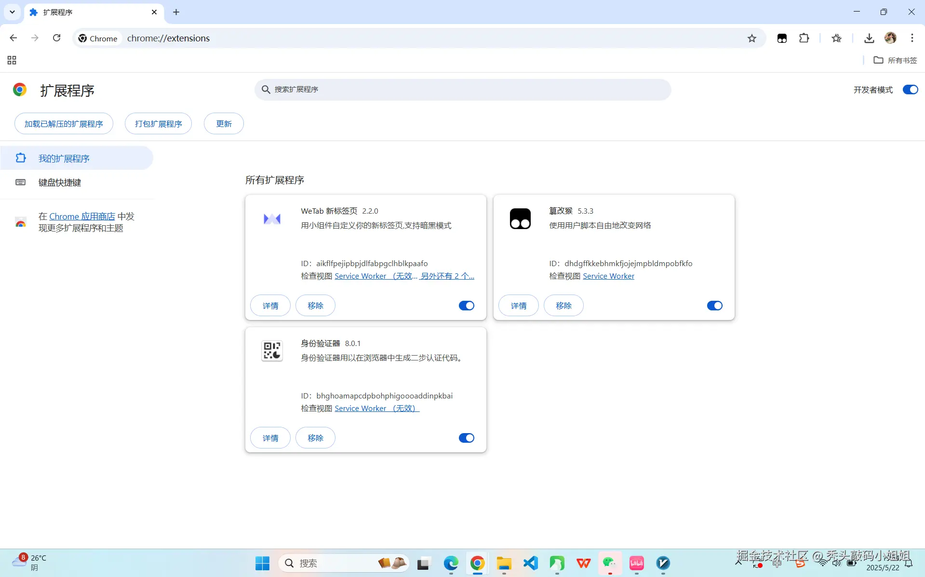Open the Tampermonkey toolbar icon
925x577 pixels.
(x=782, y=38)
